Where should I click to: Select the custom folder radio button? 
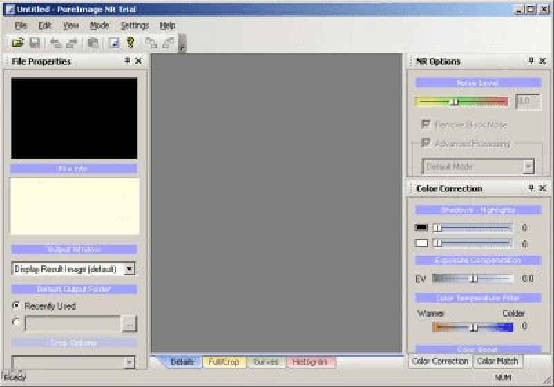(16, 322)
